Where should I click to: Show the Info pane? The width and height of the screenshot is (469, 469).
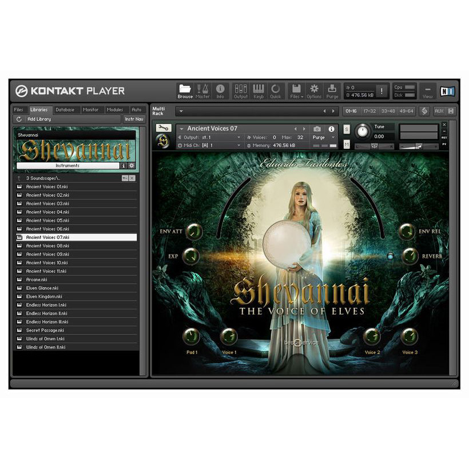[x=220, y=92]
